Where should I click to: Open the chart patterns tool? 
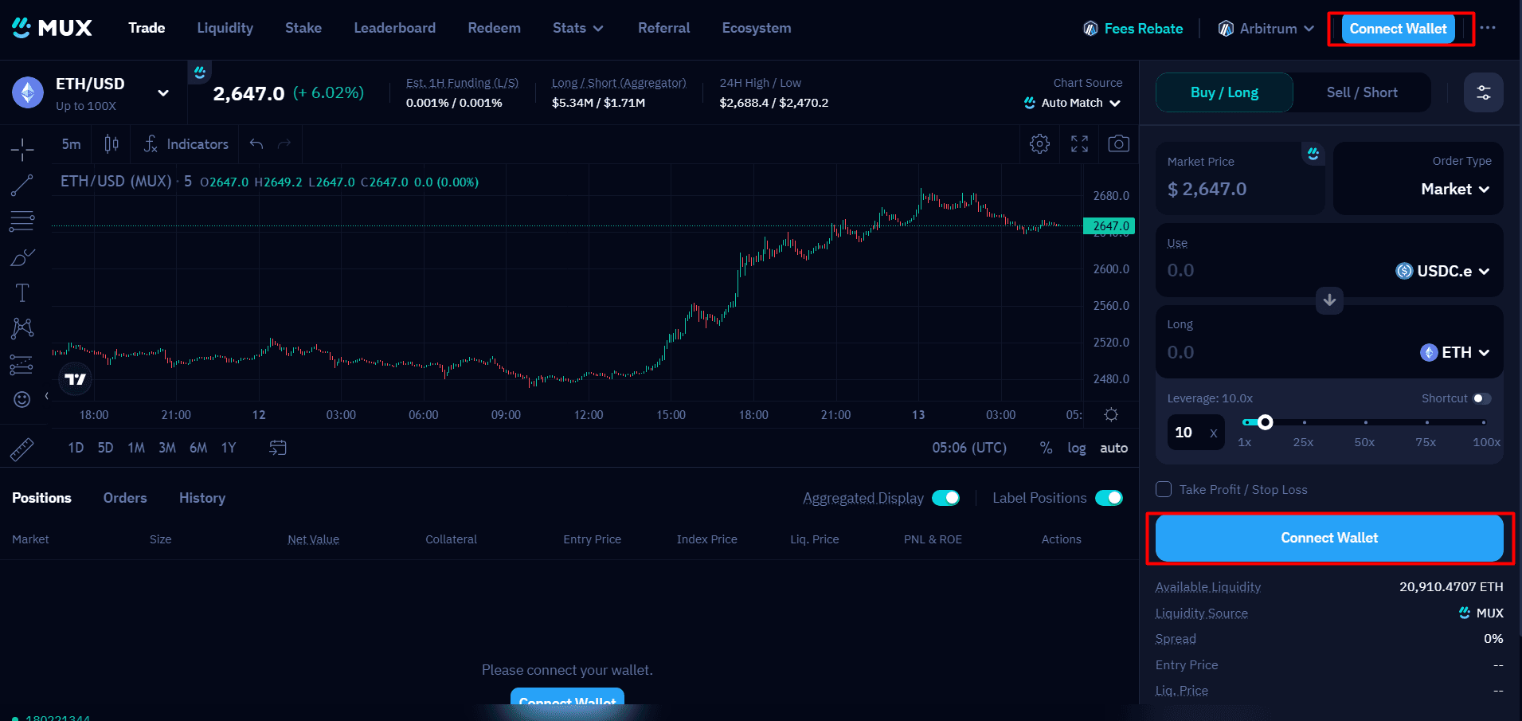coord(22,328)
